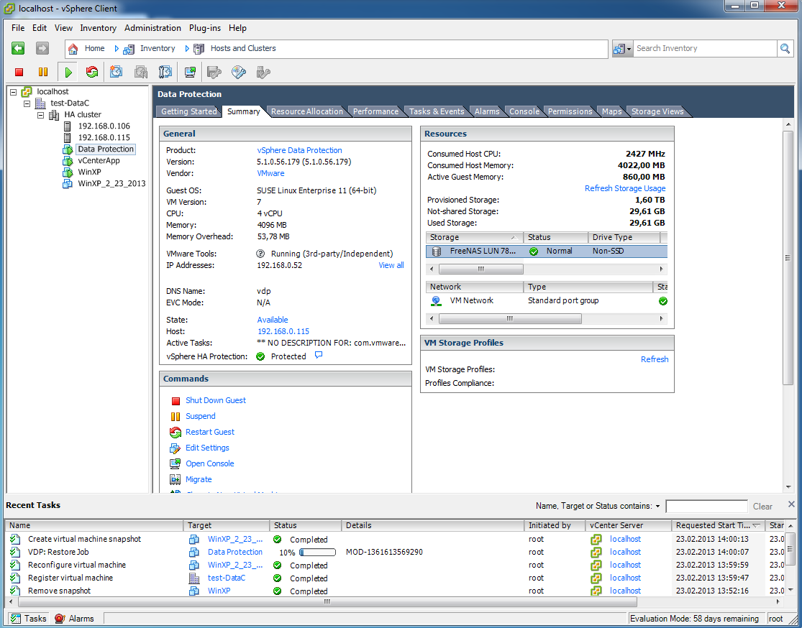The width and height of the screenshot is (802, 628).
Task: Select host 192.168.0.106 in the tree
Action: coord(104,126)
